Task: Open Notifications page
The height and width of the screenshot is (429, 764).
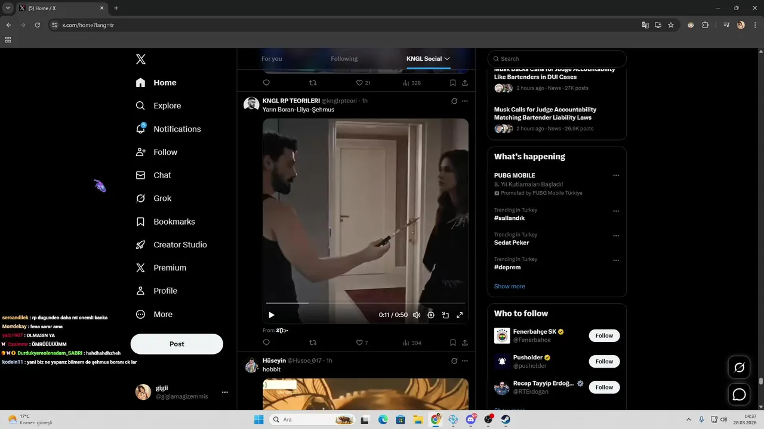Action: pos(168,129)
